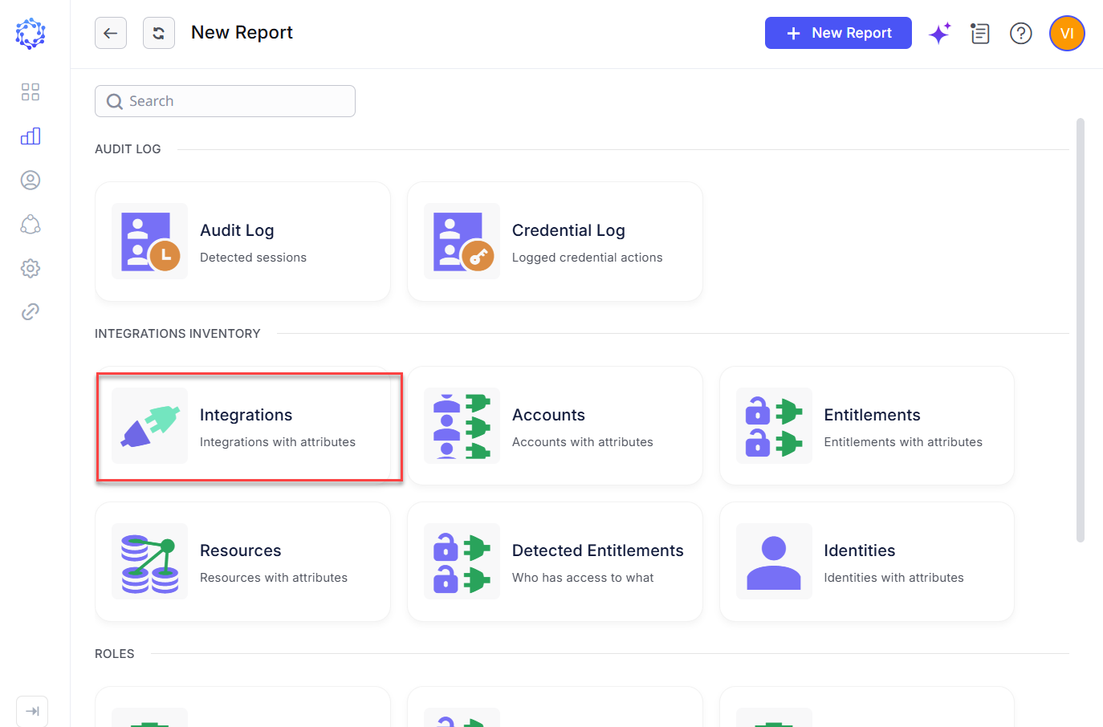Open the AI sparkle assistant icon
Viewport: 1103px width, 727px height.
coord(940,33)
